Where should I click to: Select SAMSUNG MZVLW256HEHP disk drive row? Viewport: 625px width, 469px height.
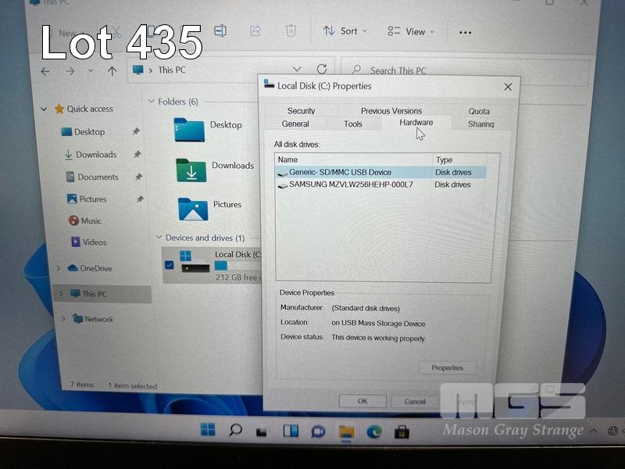coord(351,185)
